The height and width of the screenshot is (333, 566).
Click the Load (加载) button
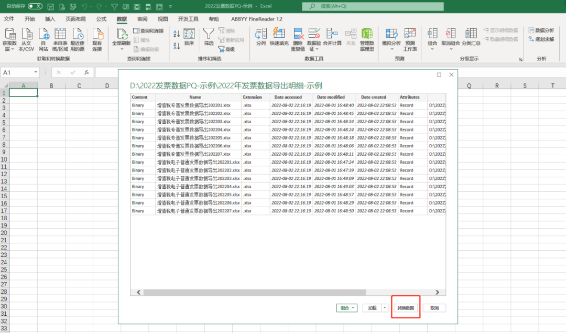coord(372,308)
